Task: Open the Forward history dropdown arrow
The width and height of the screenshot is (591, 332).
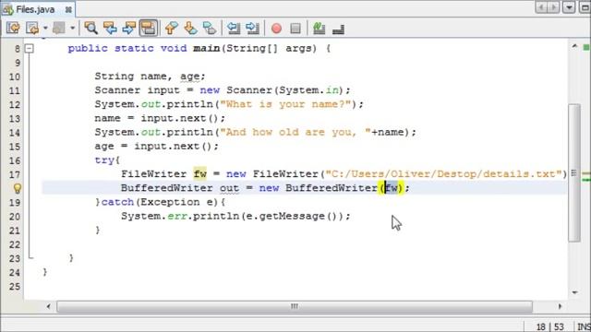Action: [x=72, y=29]
